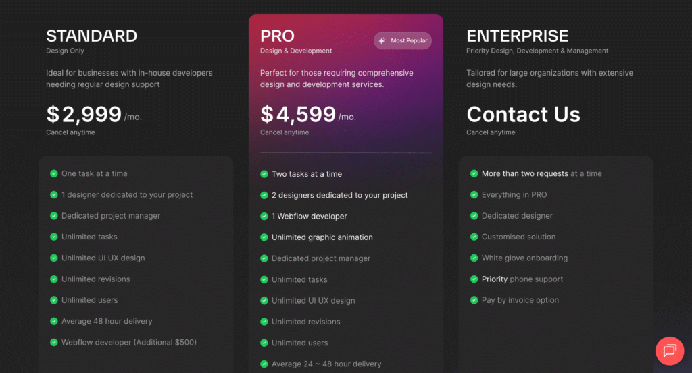Viewport: 692px width, 373px height.
Task: Click green check beside Pay by invoice option
Action: pyautogui.click(x=474, y=300)
